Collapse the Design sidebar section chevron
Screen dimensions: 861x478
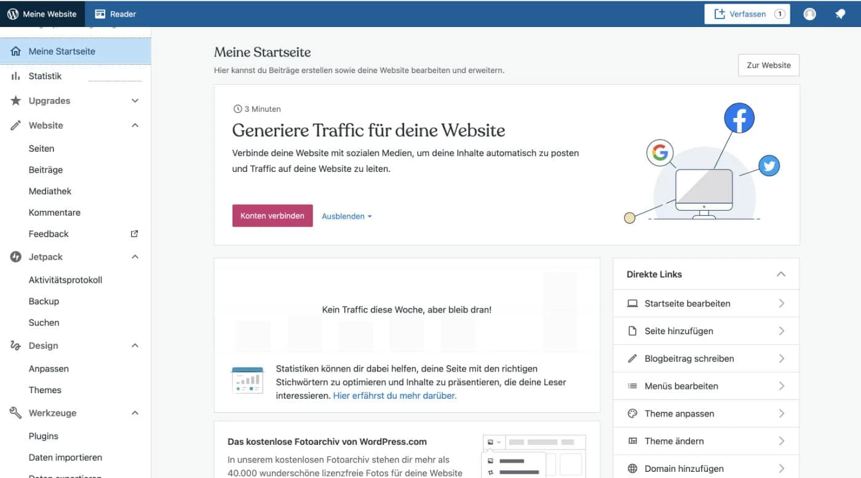coord(135,345)
